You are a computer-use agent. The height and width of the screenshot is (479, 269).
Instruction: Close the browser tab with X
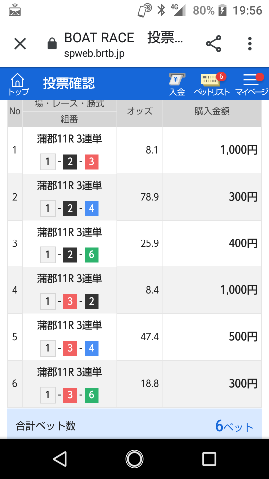click(x=20, y=44)
